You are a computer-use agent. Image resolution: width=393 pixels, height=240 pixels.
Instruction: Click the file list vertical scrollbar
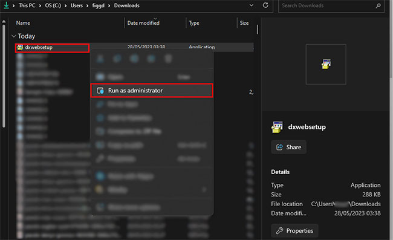click(258, 30)
